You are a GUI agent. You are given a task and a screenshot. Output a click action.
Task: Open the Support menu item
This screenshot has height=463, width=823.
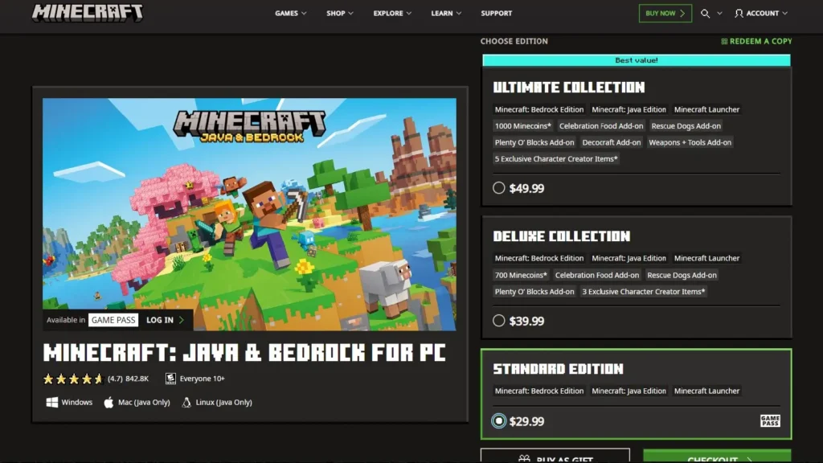(496, 13)
